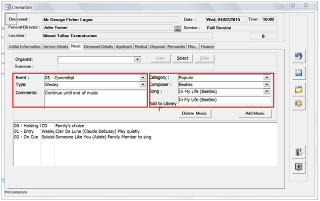Image resolution: width=320 pixels, height=201 pixels.
Task: Click the undo arrow icon in sidebar
Action: [299, 56]
